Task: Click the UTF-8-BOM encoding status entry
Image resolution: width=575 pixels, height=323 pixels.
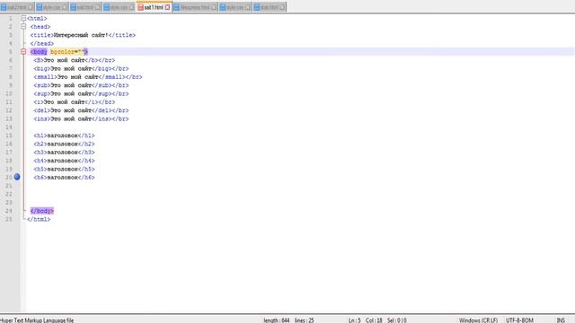Action: click(519, 320)
